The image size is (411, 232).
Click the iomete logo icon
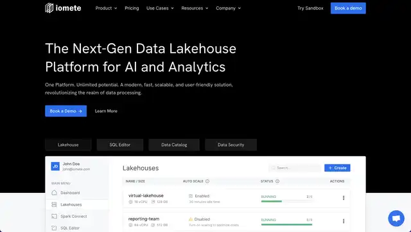click(x=49, y=8)
